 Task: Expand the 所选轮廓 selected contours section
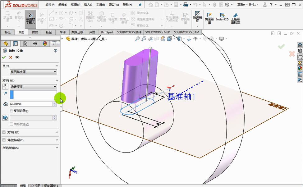57,148
